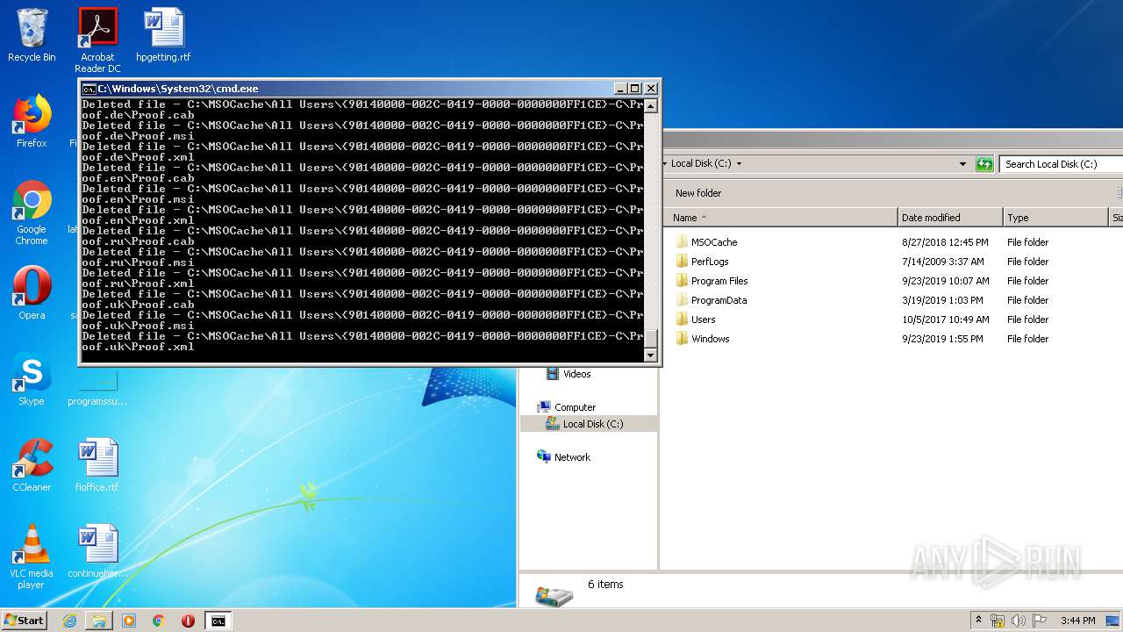Select floffice.rtf desktop file

pyautogui.click(x=97, y=465)
